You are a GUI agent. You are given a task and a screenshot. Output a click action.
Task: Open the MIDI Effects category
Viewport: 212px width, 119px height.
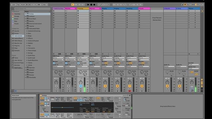click(x=18, y=41)
